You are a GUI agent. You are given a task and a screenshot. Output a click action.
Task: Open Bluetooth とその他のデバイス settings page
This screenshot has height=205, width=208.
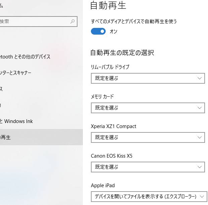pos(25,56)
